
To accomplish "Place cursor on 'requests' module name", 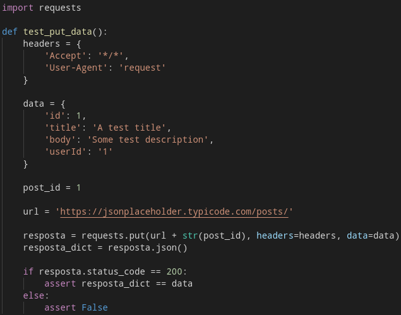I will click(60, 8).
